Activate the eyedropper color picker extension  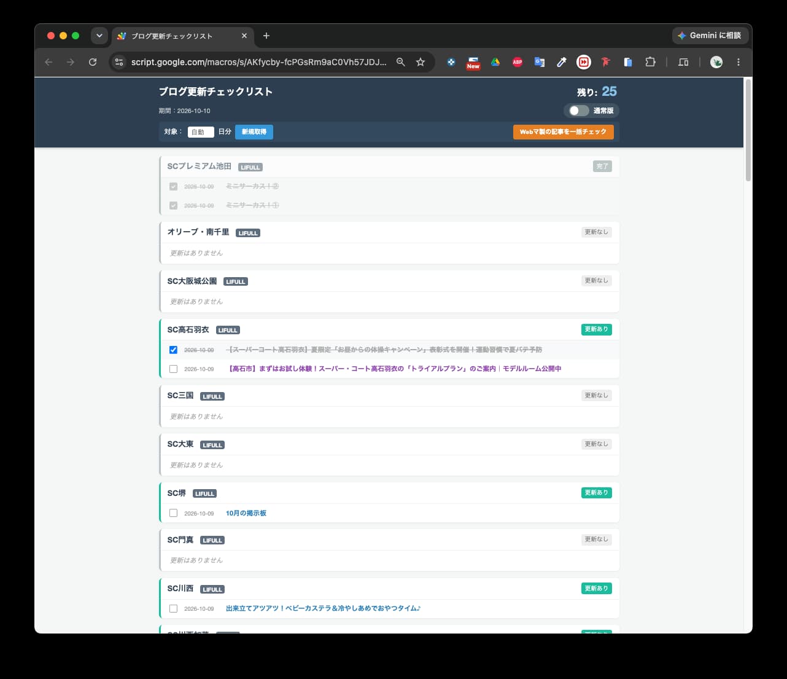point(561,62)
